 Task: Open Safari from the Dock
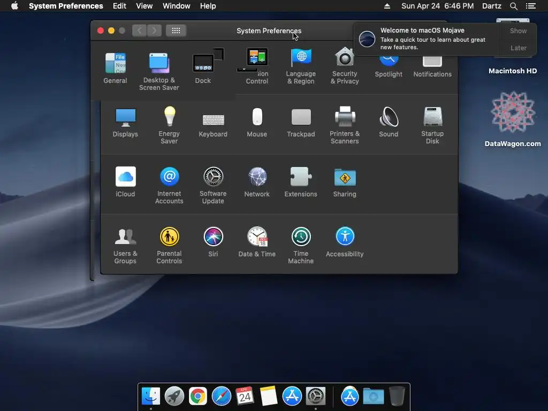coord(222,397)
